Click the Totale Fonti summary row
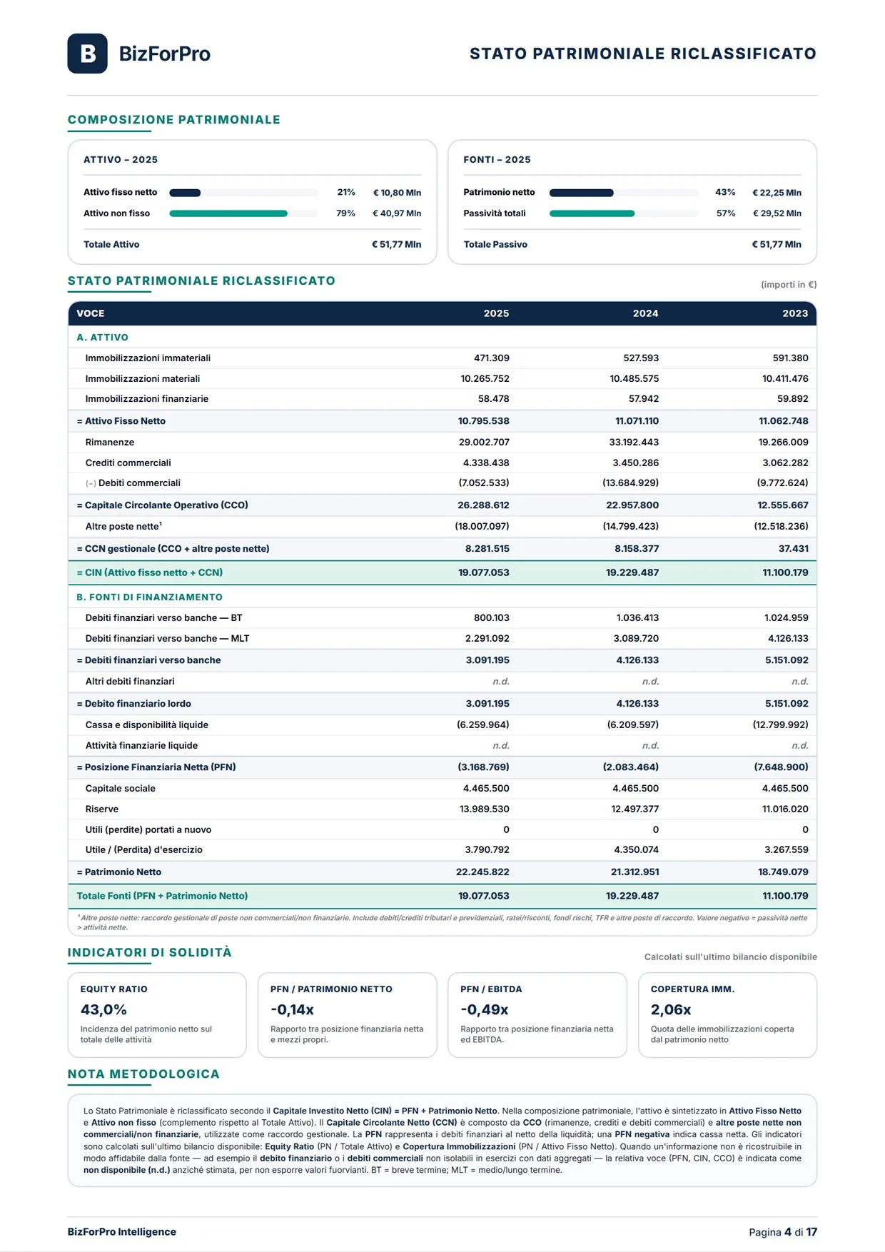 442,896
